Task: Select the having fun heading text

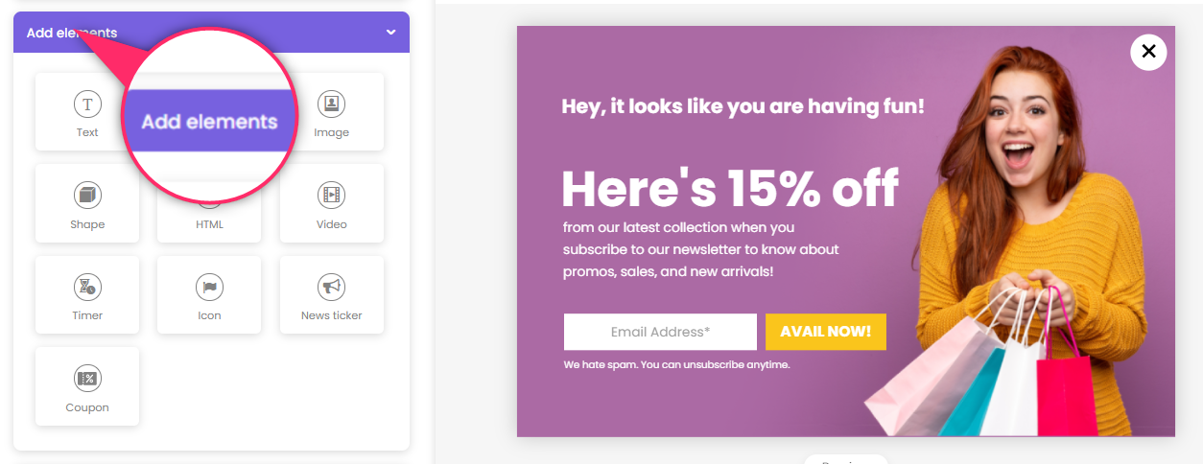Action: (x=743, y=106)
